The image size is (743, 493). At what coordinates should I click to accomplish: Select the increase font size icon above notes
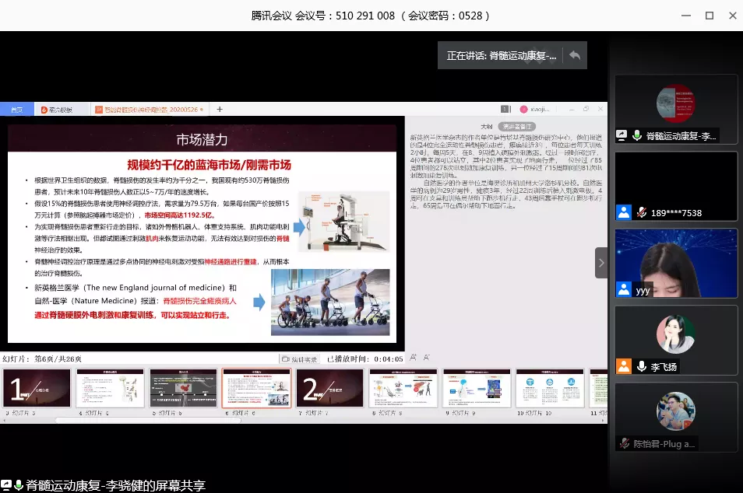pos(412,357)
